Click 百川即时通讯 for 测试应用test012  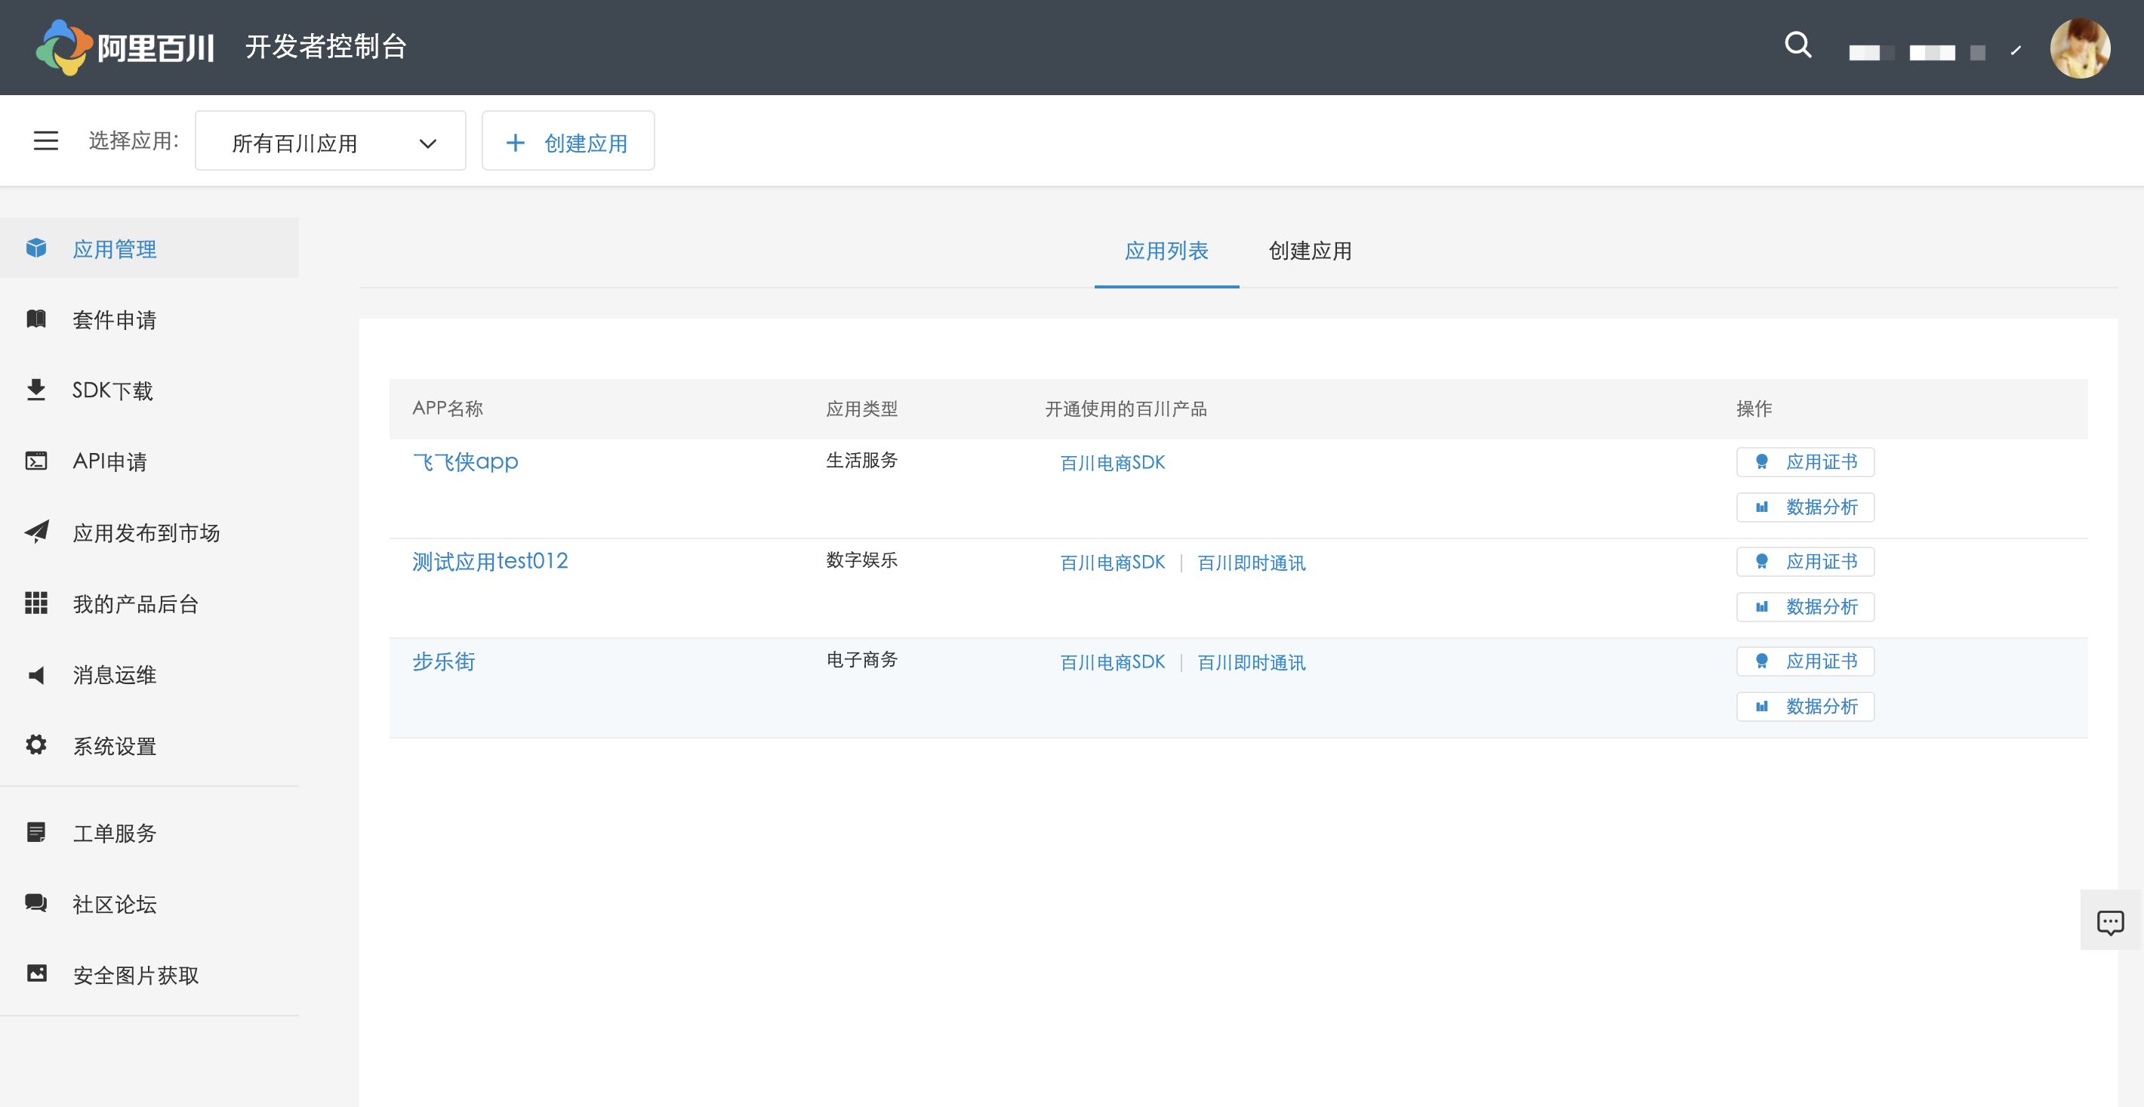pos(1251,563)
